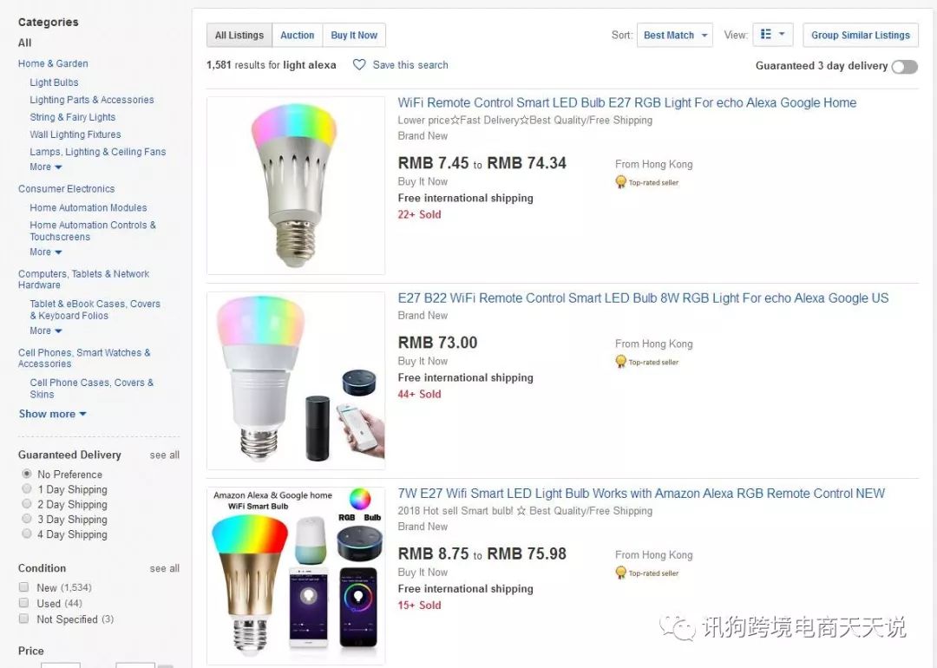Switch to the Auction tab
Image resolution: width=937 pixels, height=668 pixels.
297,36
